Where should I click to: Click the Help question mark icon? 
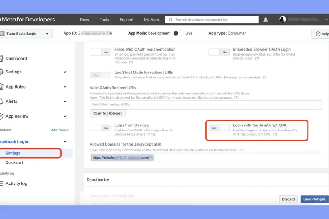(318, 34)
